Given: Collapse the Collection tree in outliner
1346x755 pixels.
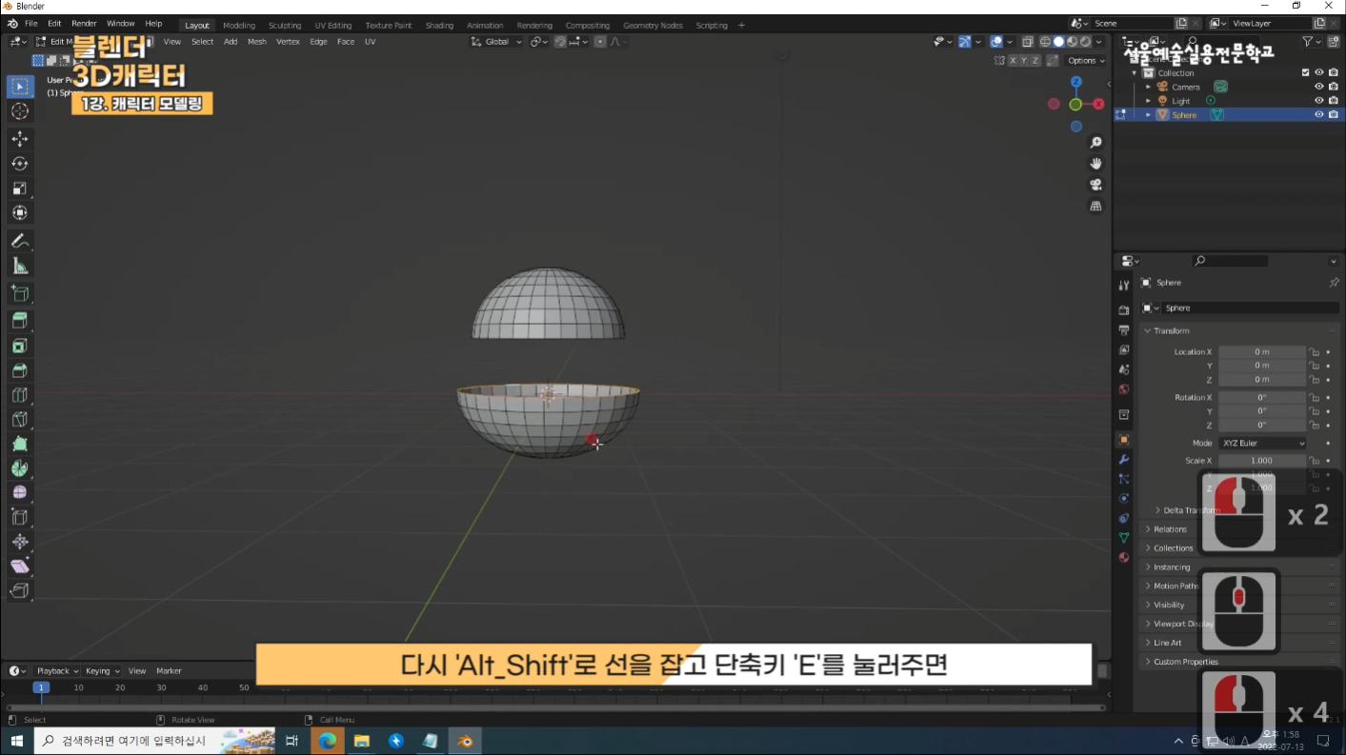Looking at the screenshot, I should pos(1135,73).
